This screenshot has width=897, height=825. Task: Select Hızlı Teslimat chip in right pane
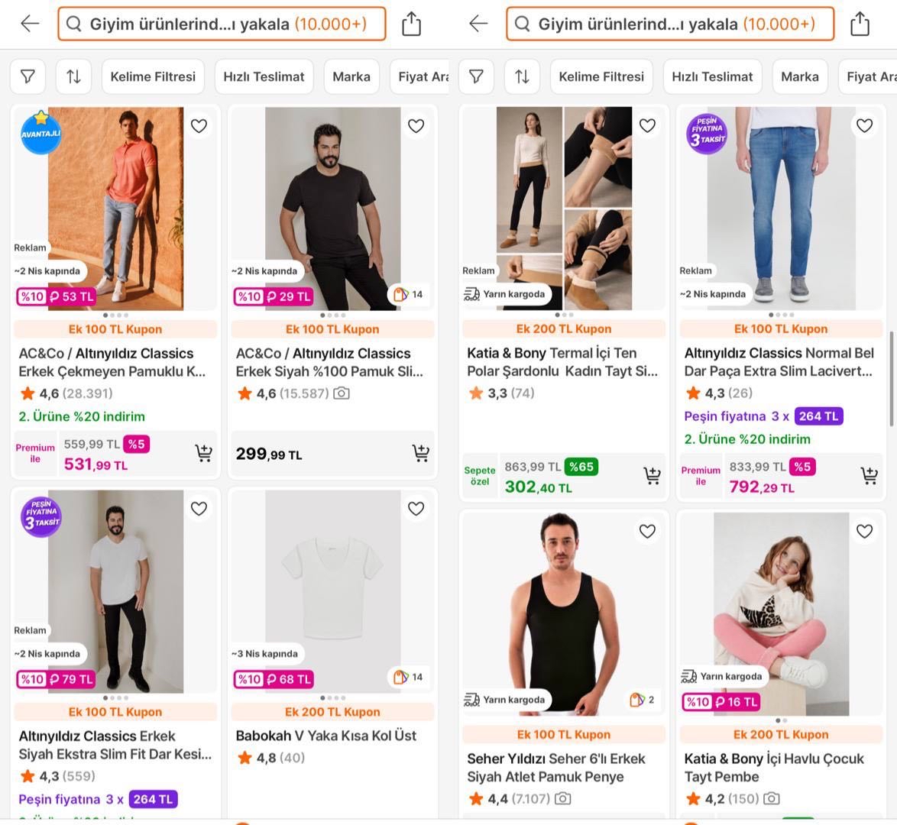pyautogui.click(x=712, y=76)
